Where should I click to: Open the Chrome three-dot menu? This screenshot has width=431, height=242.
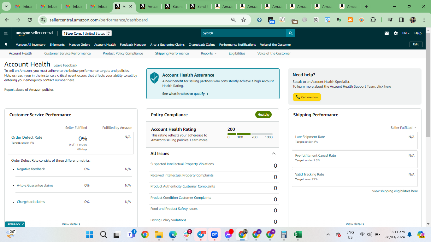pos(423,20)
